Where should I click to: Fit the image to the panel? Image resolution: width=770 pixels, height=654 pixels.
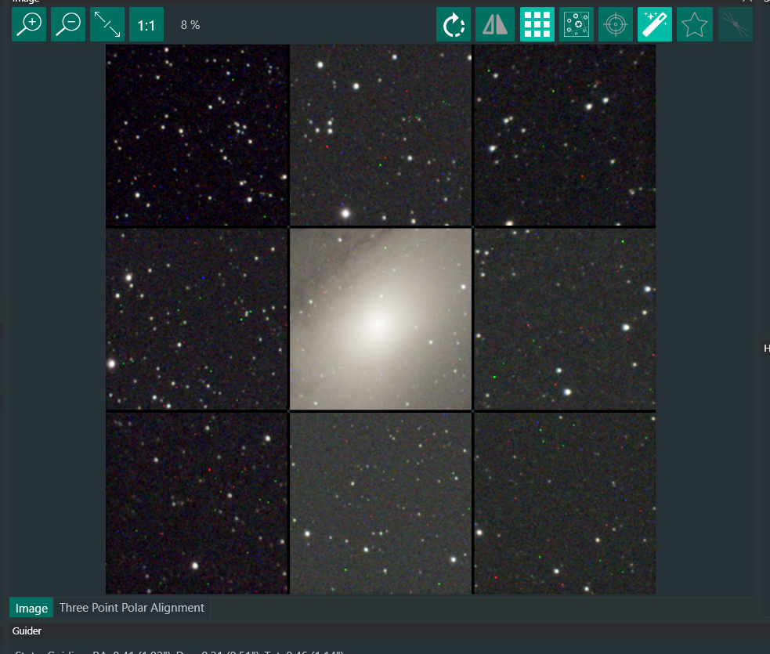click(107, 24)
